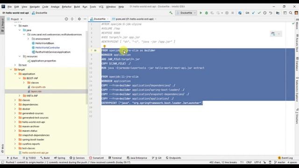
Task: Open the Refactor menu
Action: pyautogui.click(x=66, y=7)
